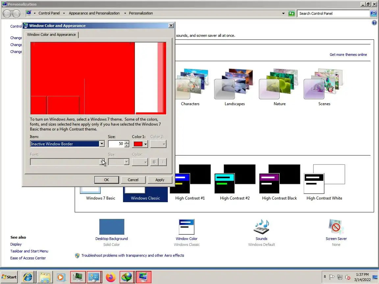Open the system monitor taskbar icon

(78, 277)
